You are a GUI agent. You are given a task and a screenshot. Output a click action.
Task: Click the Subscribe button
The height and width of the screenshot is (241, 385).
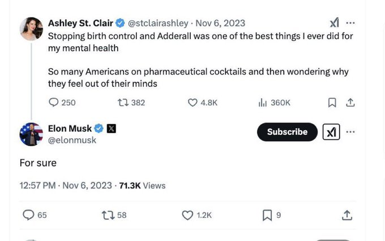coord(287,132)
